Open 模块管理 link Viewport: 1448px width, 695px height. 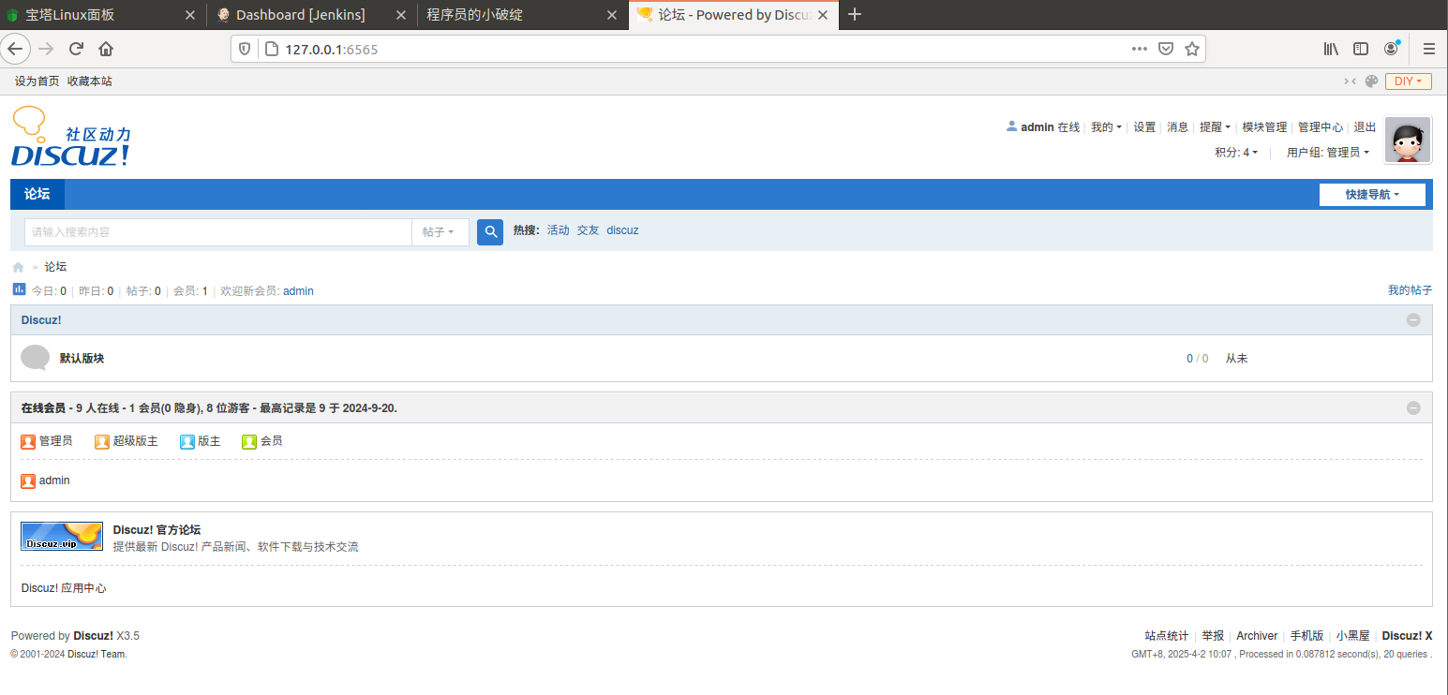[x=1264, y=127]
